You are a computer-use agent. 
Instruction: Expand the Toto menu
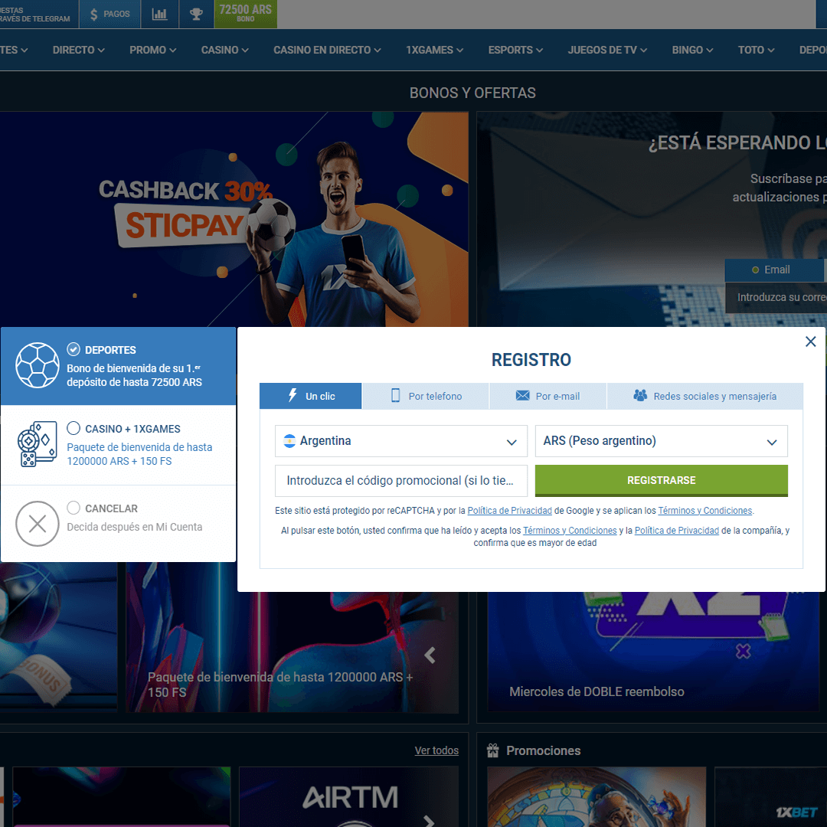tap(756, 50)
